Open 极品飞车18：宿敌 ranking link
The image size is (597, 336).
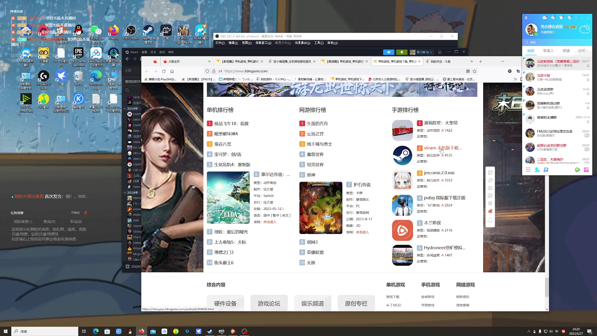(231, 124)
